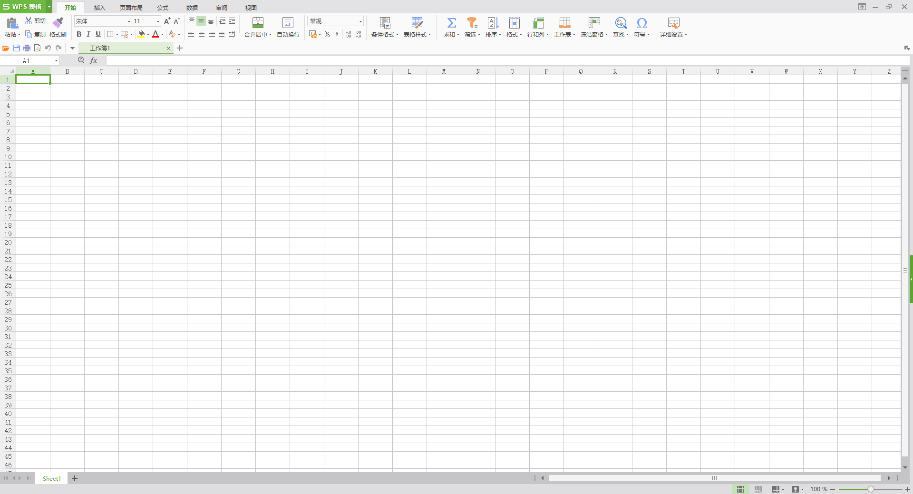Open the Rows and Columns (行和列) tool
Viewport: 913px width, 494px height.
(x=538, y=27)
